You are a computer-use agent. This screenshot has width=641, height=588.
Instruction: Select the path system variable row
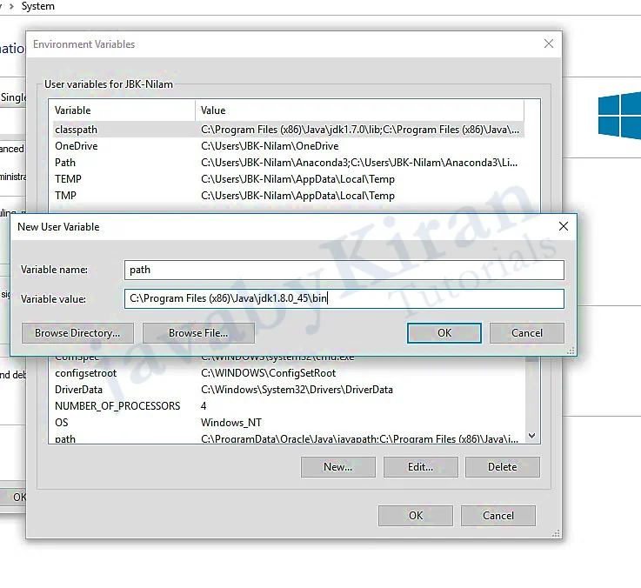tap(288, 438)
